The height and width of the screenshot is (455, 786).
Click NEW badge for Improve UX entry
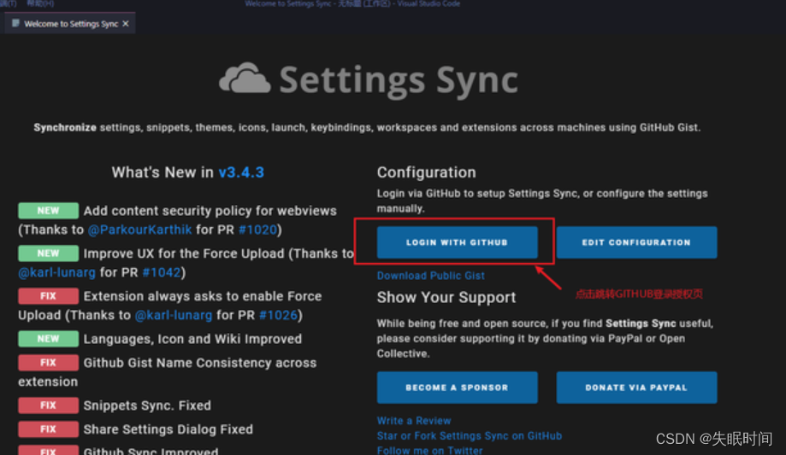coord(48,254)
